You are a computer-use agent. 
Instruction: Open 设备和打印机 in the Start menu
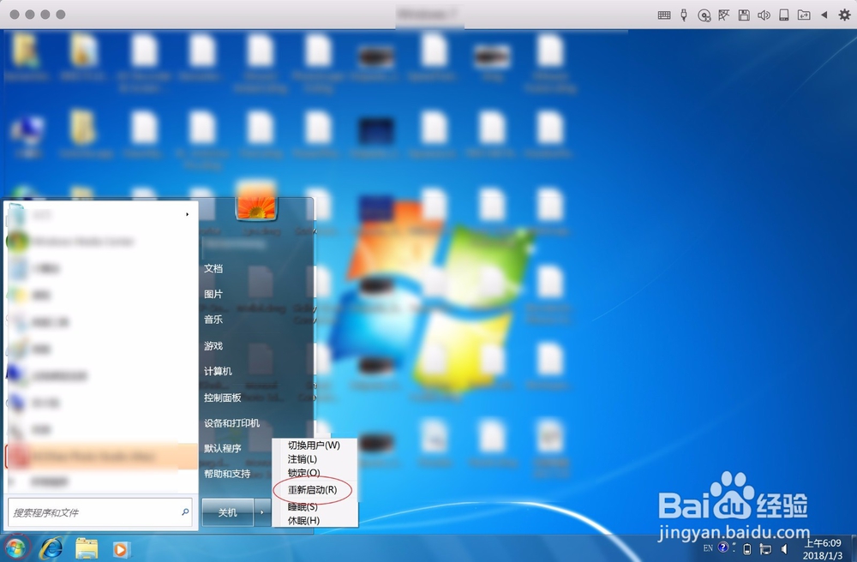pos(231,422)
